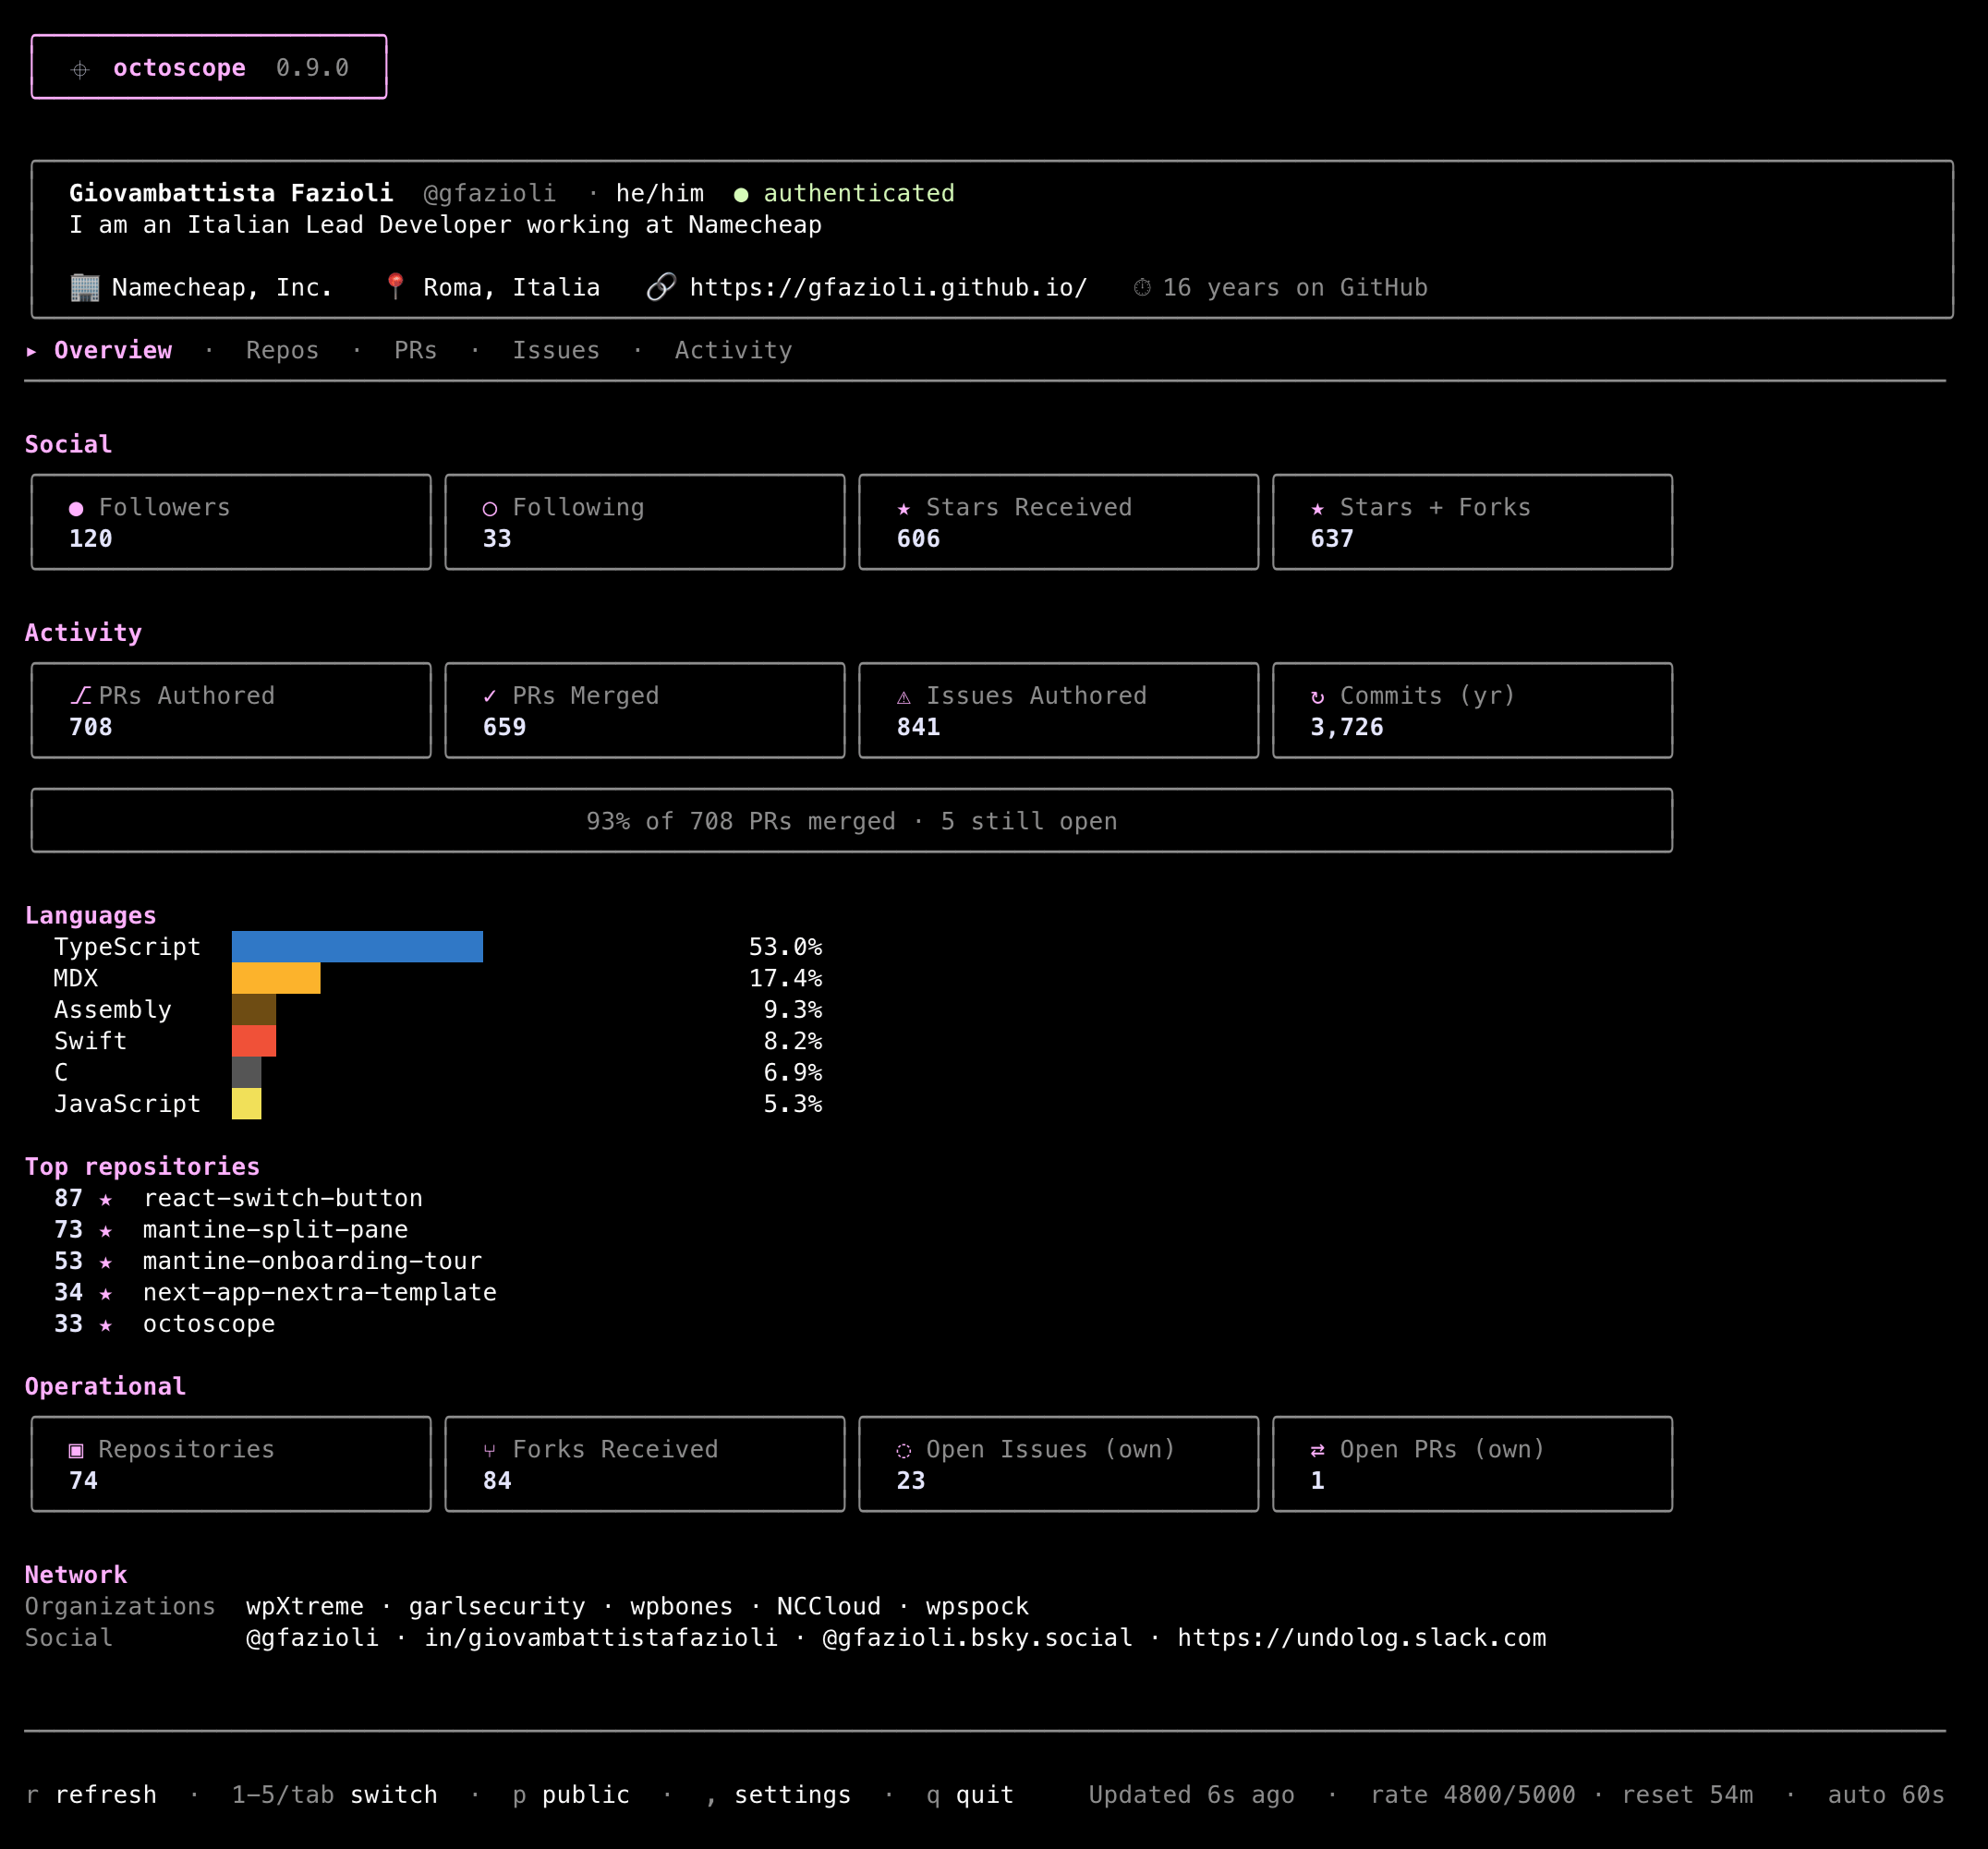Click the link chain icon
This screenshot has width=1988, height=1849.
pos(661,287)
